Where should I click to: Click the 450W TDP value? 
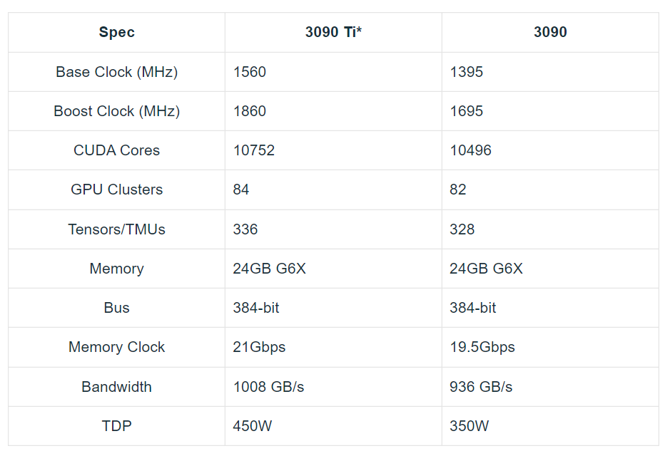click(x=253, y=426)
